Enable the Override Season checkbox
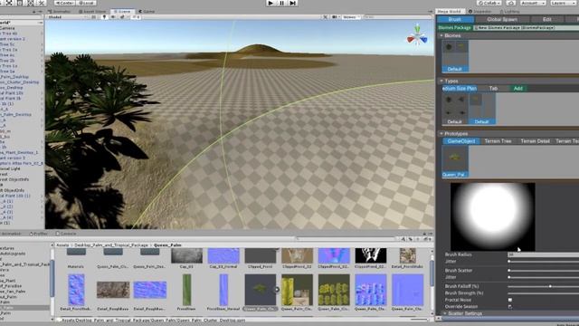This screenshot has width=579, height=326. coord(510,306)
